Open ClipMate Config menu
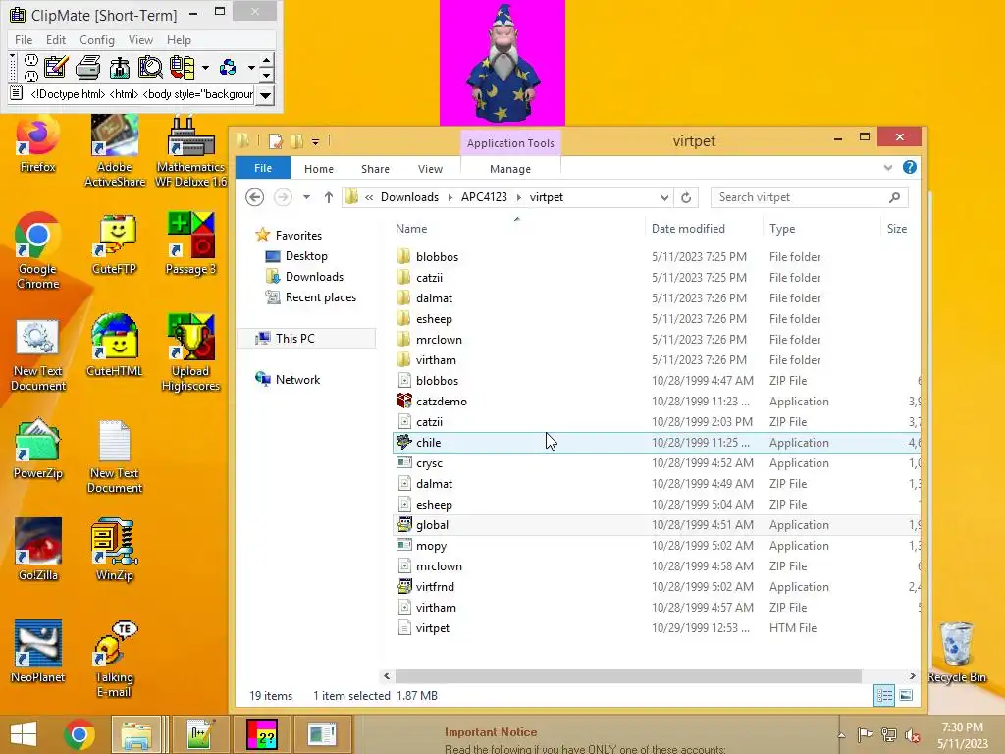Screen dimensions: 1005x754 point(97,39)
